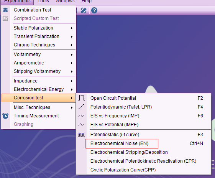The height and width of the screenshot is (178, 215).
Task: Expand the Corrosion test submenu arrow
Action: tap(72, 98)
